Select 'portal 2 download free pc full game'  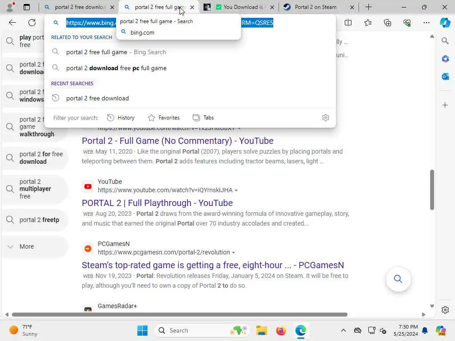(190, 68)
